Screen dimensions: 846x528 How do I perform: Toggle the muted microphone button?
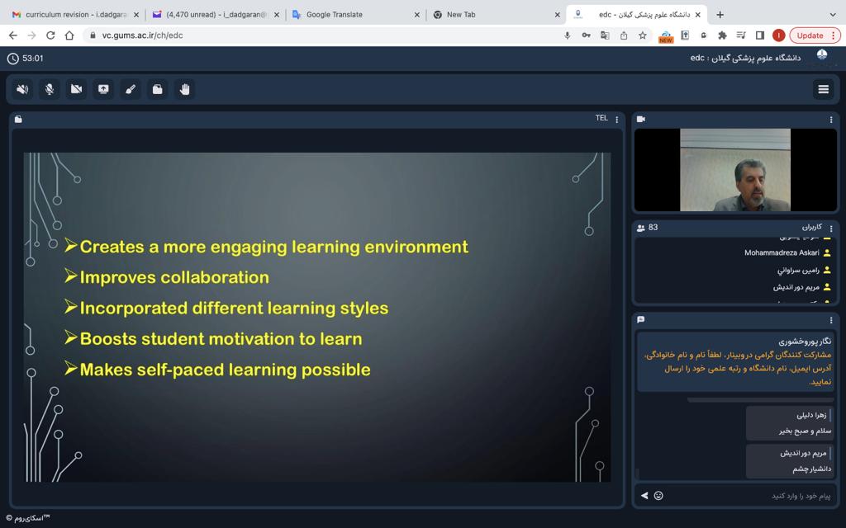point(50,89)
